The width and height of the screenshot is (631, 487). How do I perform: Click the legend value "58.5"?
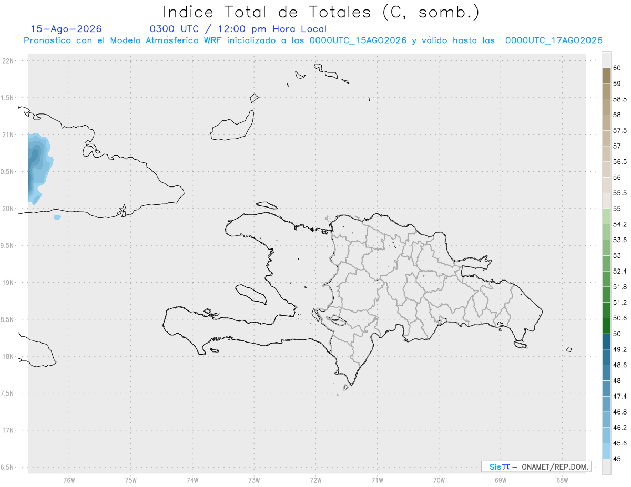pyautogui.click(x=619, y=99)
